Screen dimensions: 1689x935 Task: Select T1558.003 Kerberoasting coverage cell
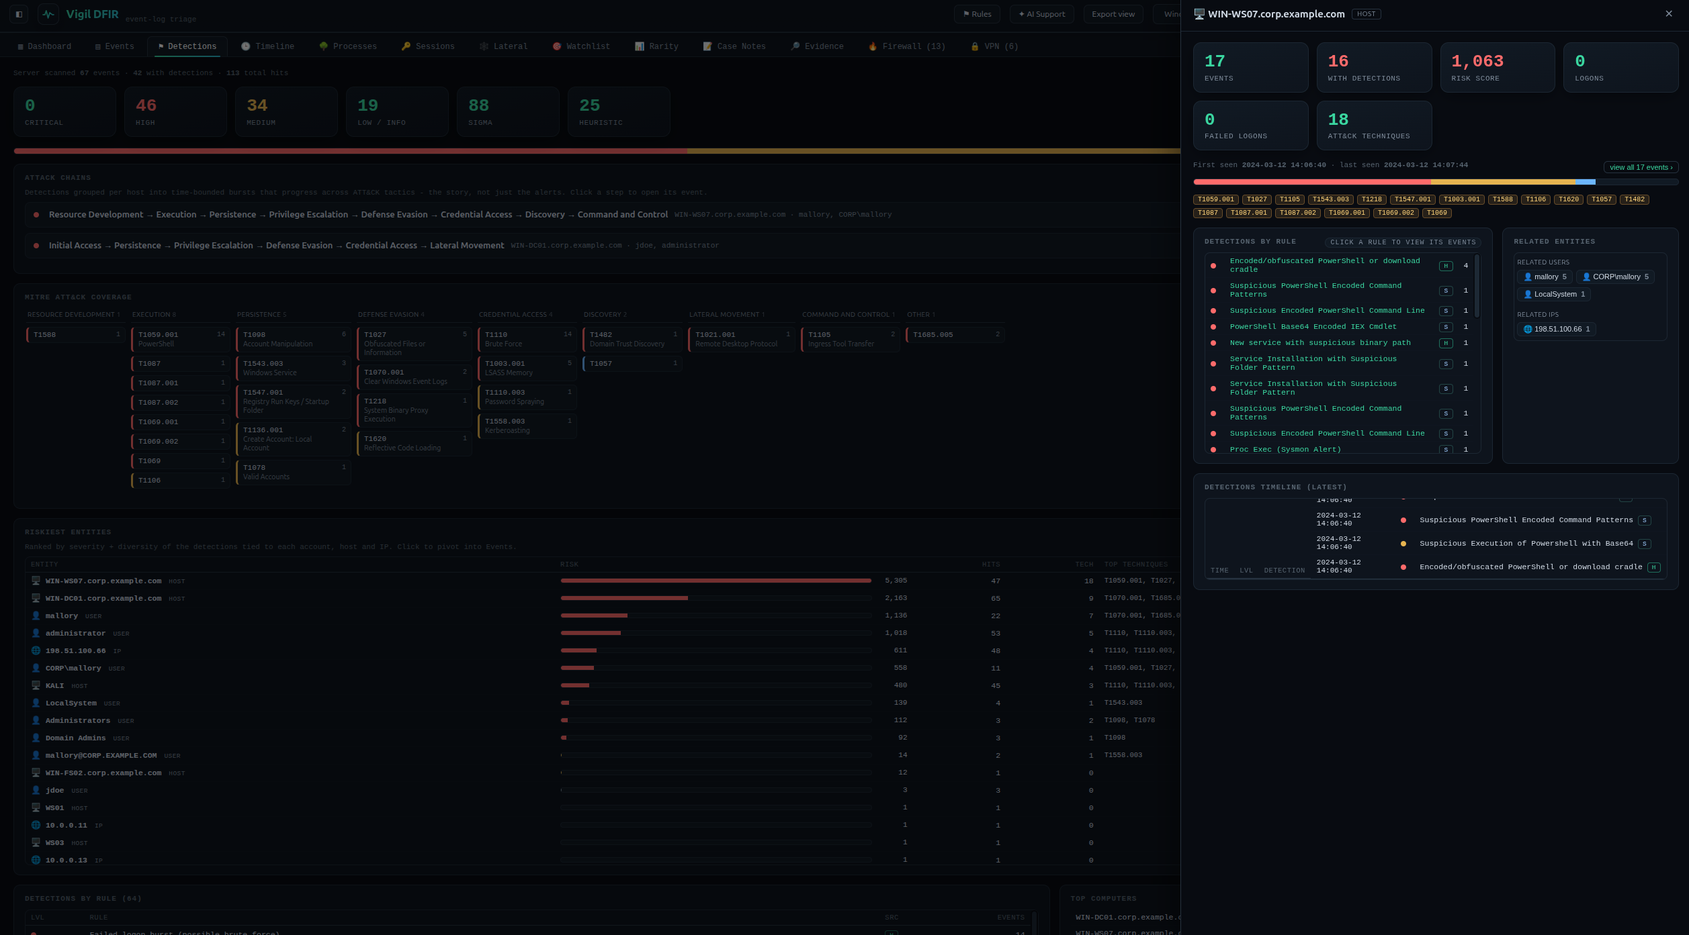(527, 426)
